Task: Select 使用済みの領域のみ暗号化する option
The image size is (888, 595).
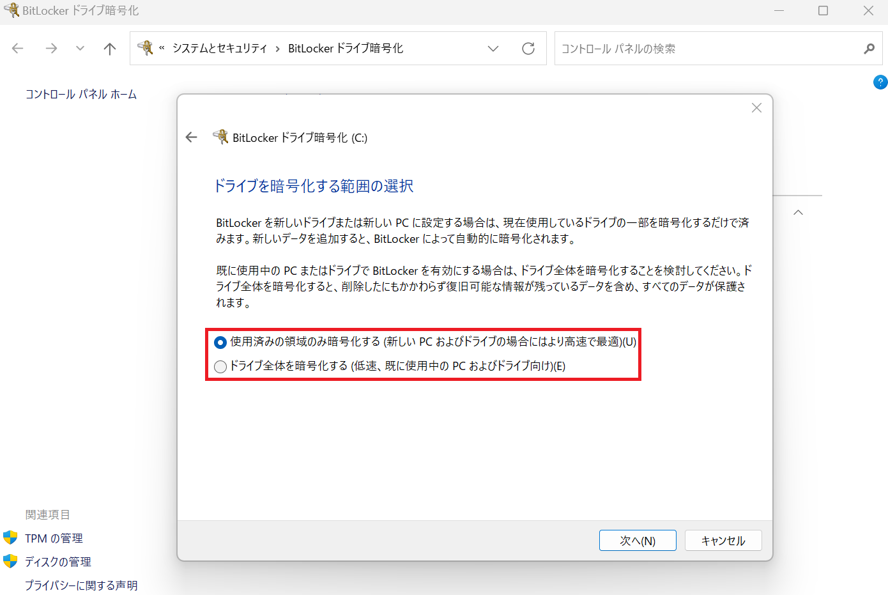Action: pyautogui.click(x=425, y=342)
